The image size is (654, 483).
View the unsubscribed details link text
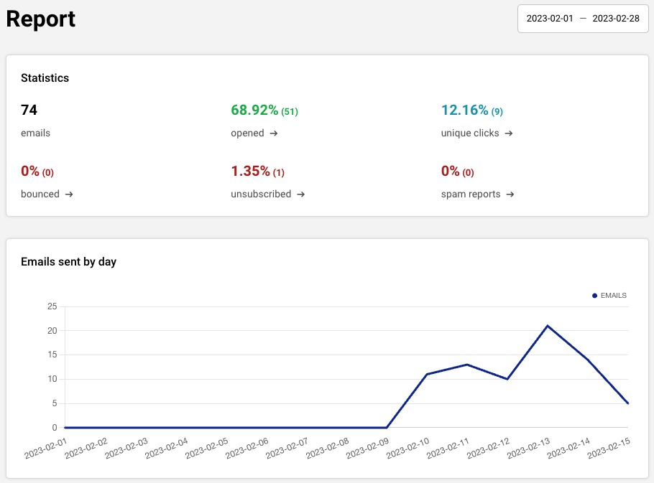pyautogui.click(x=261, y=194)
